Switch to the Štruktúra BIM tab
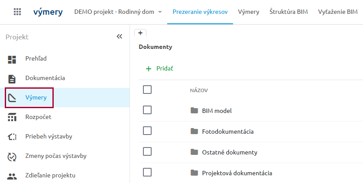This screenshot has height=183, width=363. (288, 12)
